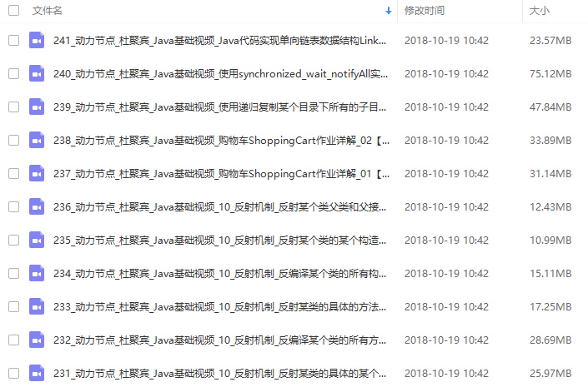
Task: Click the video icon for file 240
Action: pyautogui.click(x=37, y=74)
